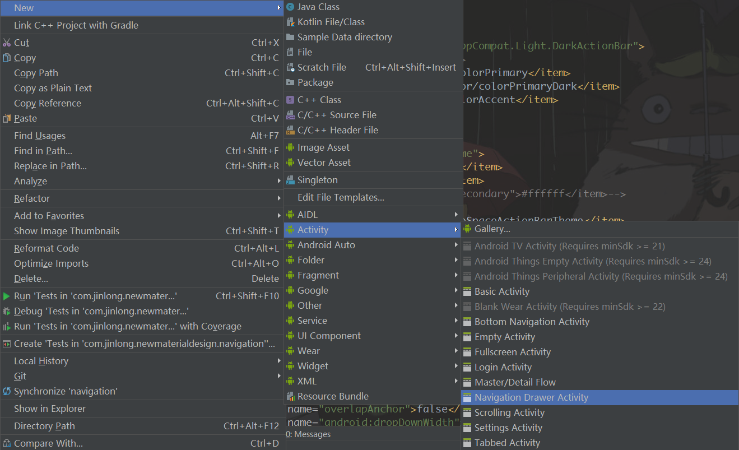Image resolution: width=739 pixels, height=450 pixels.
Task: Click the Kotlin File/Class icon
Action: [290, 22]
